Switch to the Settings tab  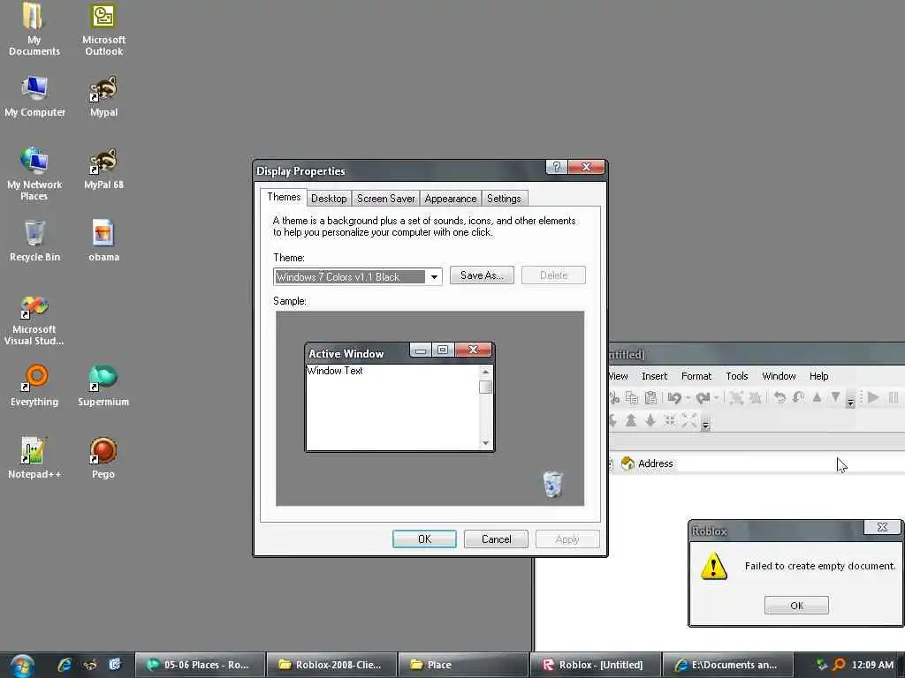(504, 199)
